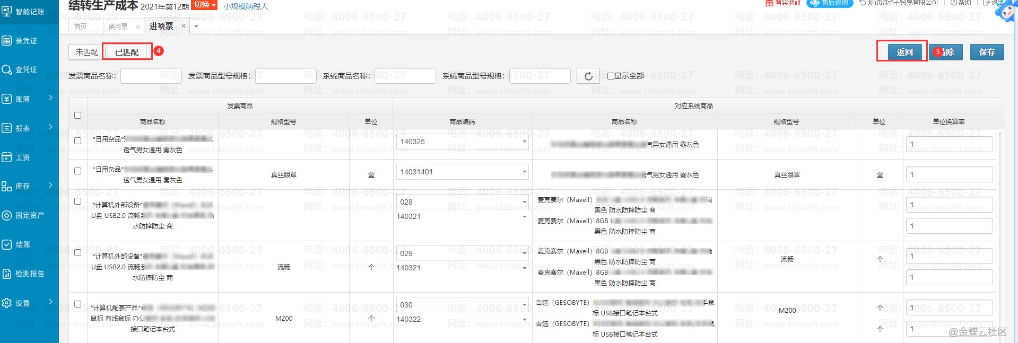1018x343 pixels.
Task: Go to 查凭证 in the sidebar
Action: [26, 69]
